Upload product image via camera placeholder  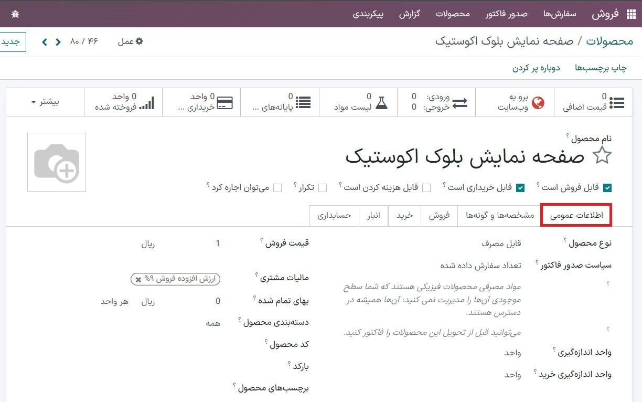tap(57, 162)
